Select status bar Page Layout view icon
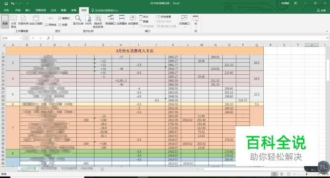 click(x=281, y=174)
